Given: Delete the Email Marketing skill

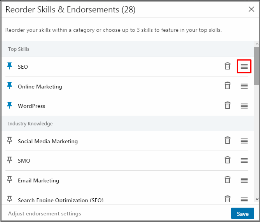Looking at the screenshot, I should pyautogui.click(x=228, y=180).
